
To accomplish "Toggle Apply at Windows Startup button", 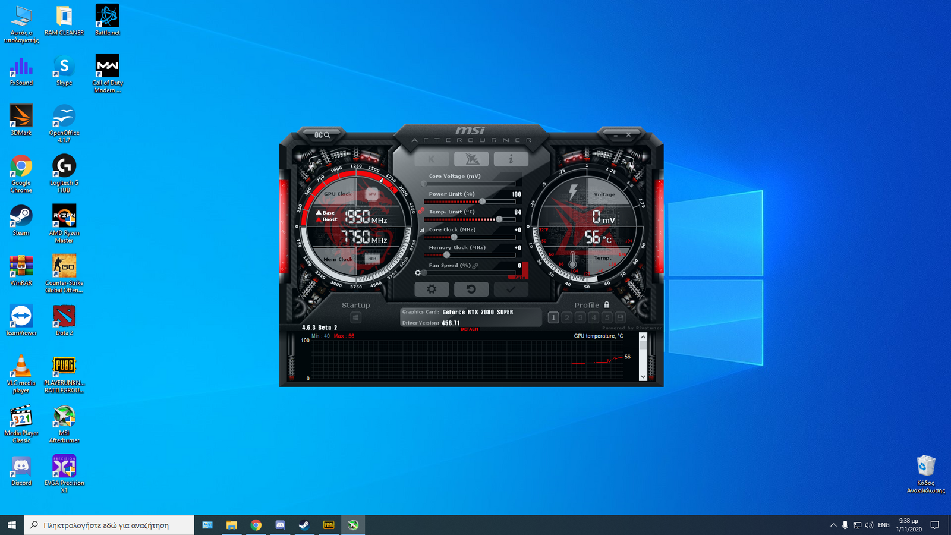I will click(x=355, y=317).
